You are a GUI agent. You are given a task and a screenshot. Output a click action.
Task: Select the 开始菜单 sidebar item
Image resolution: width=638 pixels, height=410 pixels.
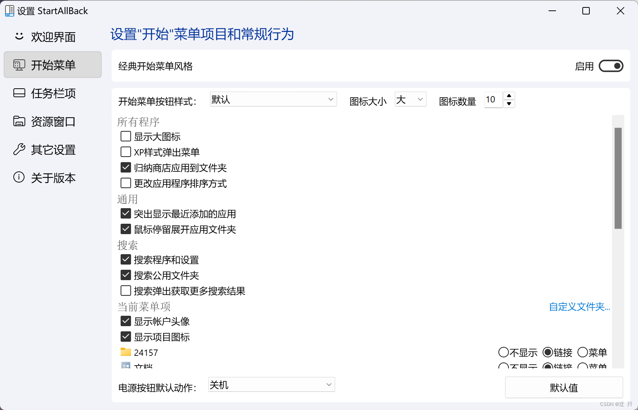click(53, 65)
